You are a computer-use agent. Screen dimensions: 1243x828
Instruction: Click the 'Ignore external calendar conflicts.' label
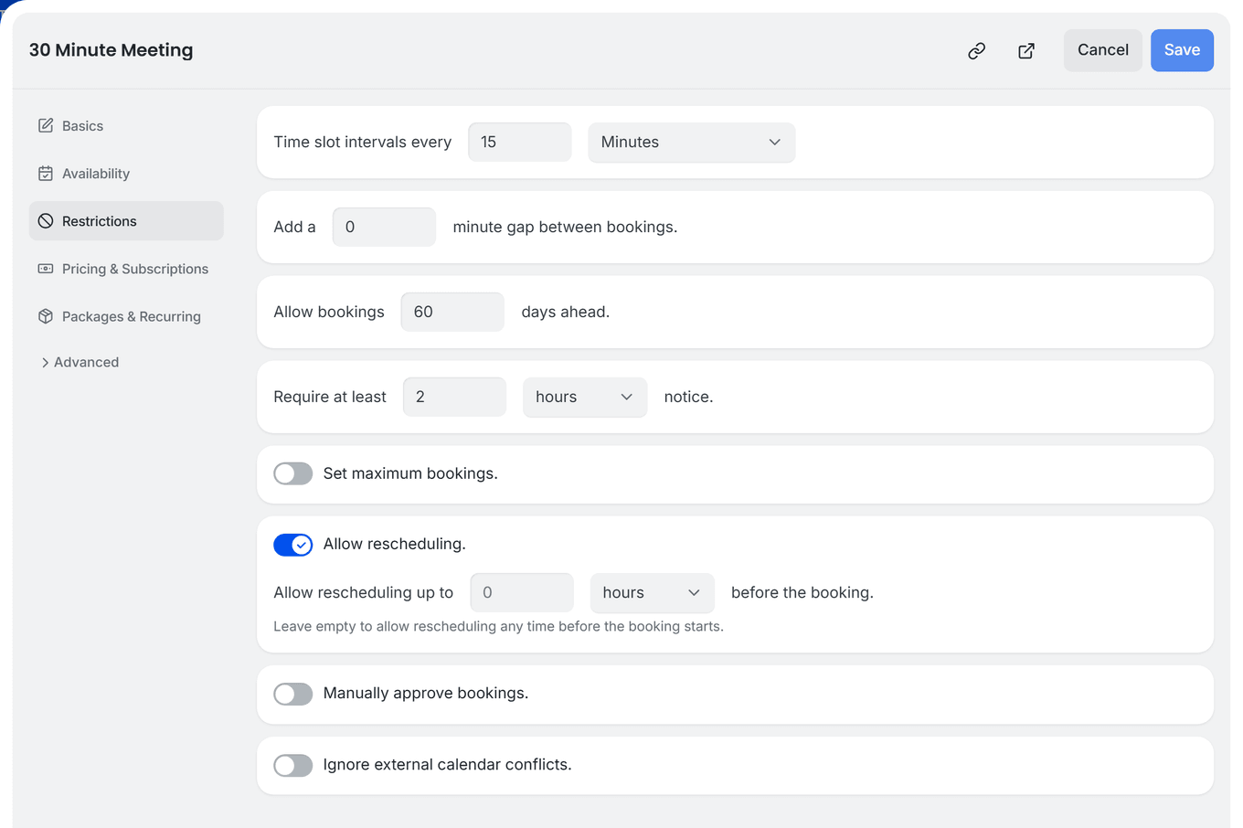tap(447, 764)
